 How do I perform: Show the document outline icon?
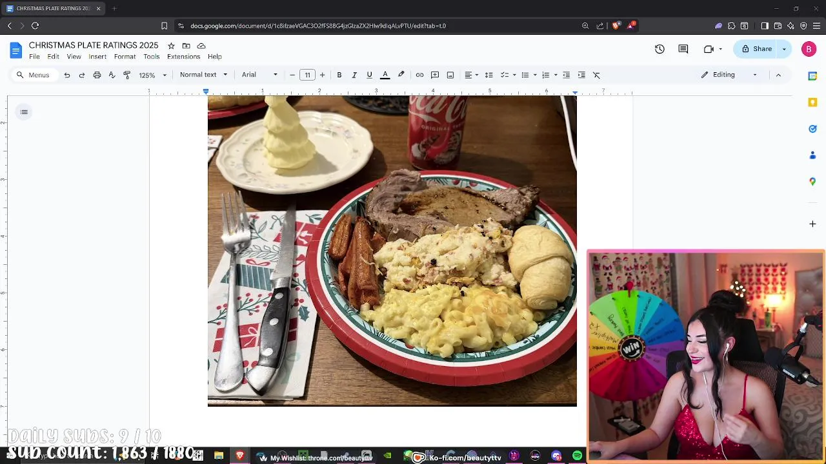(24, 112)
